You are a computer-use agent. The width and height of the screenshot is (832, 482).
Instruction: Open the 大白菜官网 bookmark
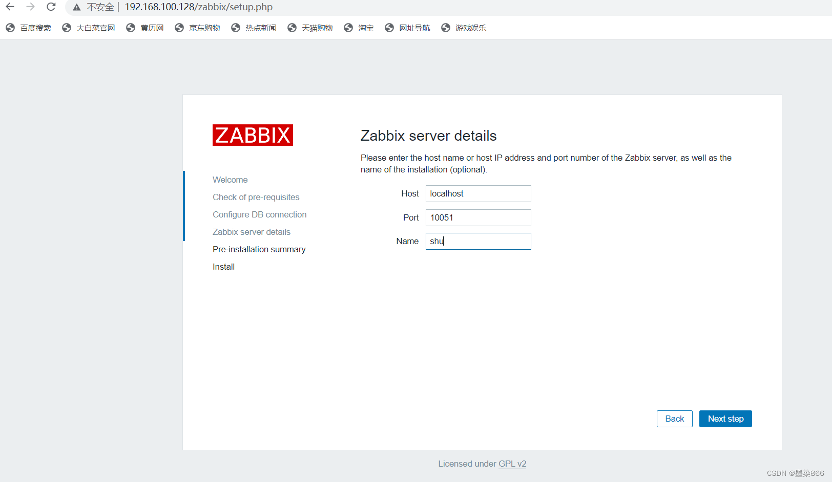click(x=88, y=28)
